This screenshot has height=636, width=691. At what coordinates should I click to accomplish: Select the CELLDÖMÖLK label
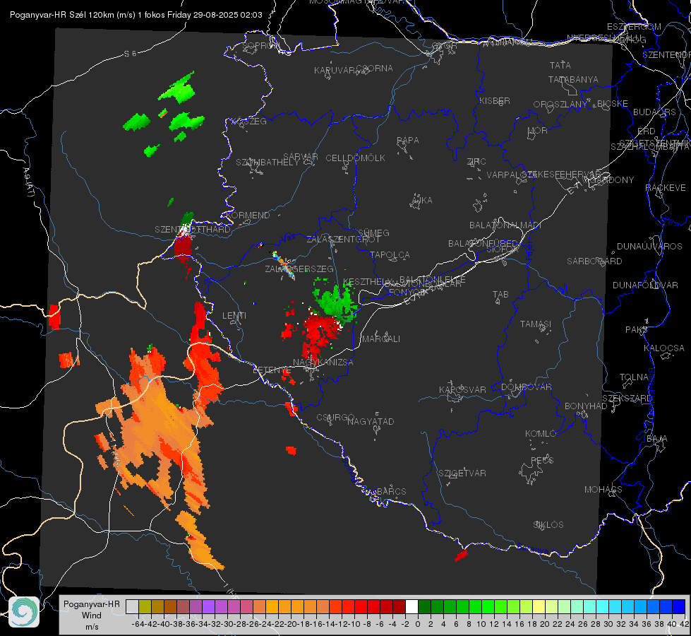tap(356, 158)
